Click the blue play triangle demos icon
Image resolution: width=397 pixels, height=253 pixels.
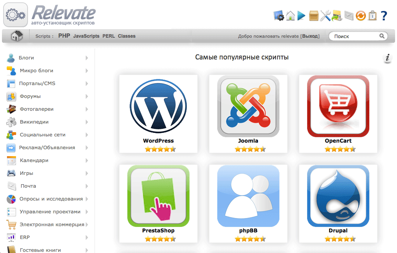(x=301, y=16)
